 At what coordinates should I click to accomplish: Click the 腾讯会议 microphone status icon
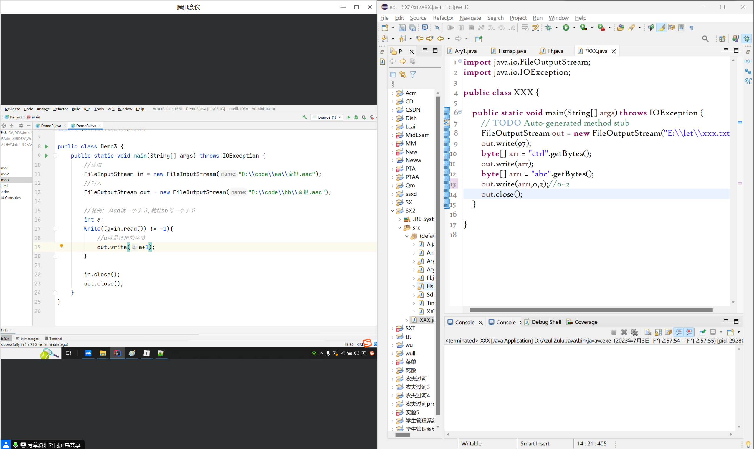(x=15, y=445)
